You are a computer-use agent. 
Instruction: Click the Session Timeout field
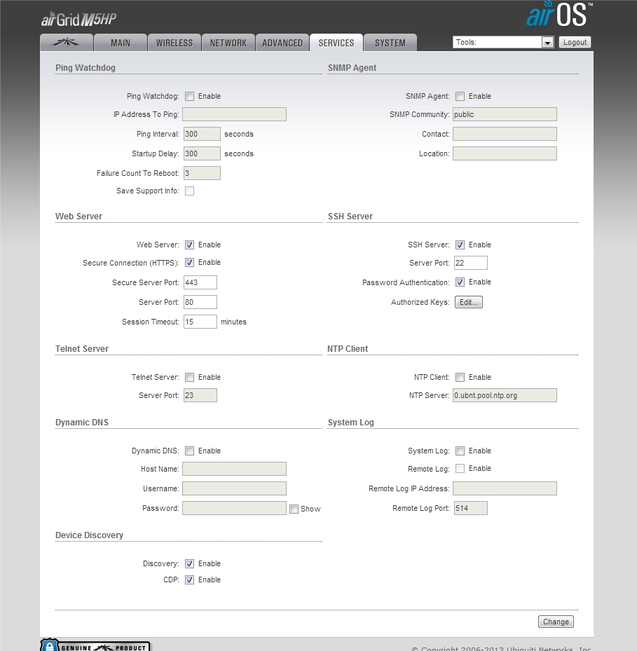[200, 322]
